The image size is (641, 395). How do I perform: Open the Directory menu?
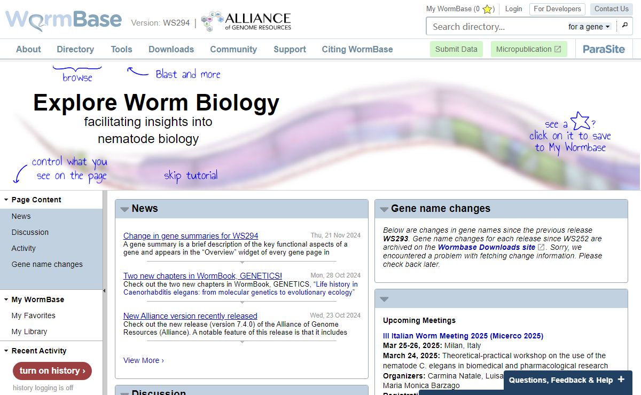point(75,49)
